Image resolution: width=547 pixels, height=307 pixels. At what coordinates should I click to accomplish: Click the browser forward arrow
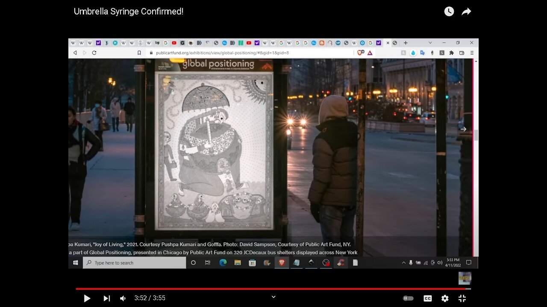85,53
